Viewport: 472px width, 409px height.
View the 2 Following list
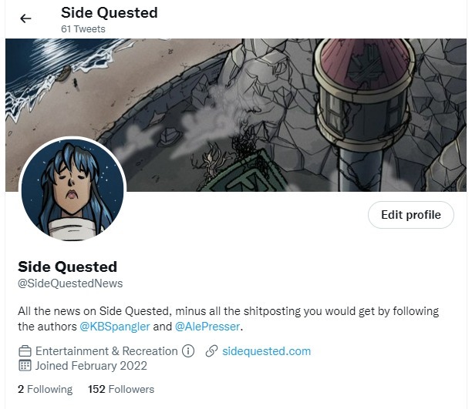[x=46, y=389]
